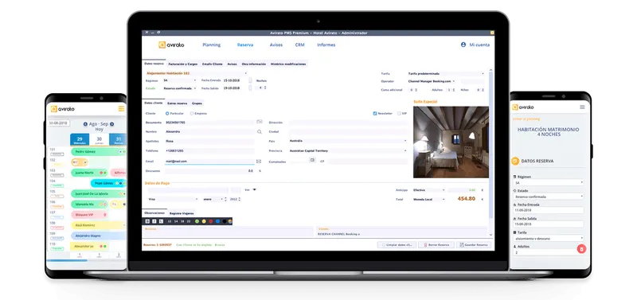Open the Visa card type dropdown
637x300 pixels.
(x=174, y=199)
